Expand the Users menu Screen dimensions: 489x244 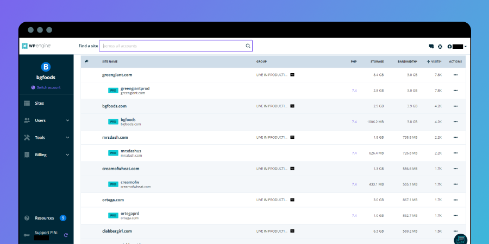pos(46,120)
